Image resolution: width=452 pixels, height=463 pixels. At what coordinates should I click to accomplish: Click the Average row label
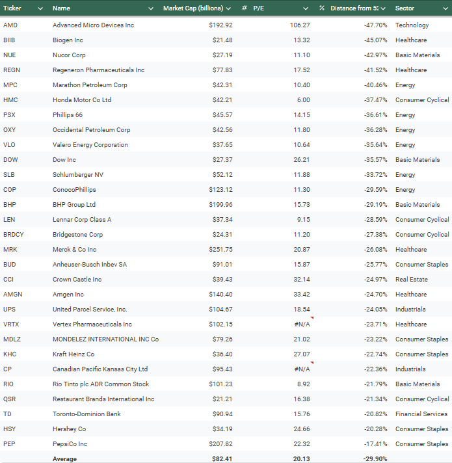click(64, 459)
